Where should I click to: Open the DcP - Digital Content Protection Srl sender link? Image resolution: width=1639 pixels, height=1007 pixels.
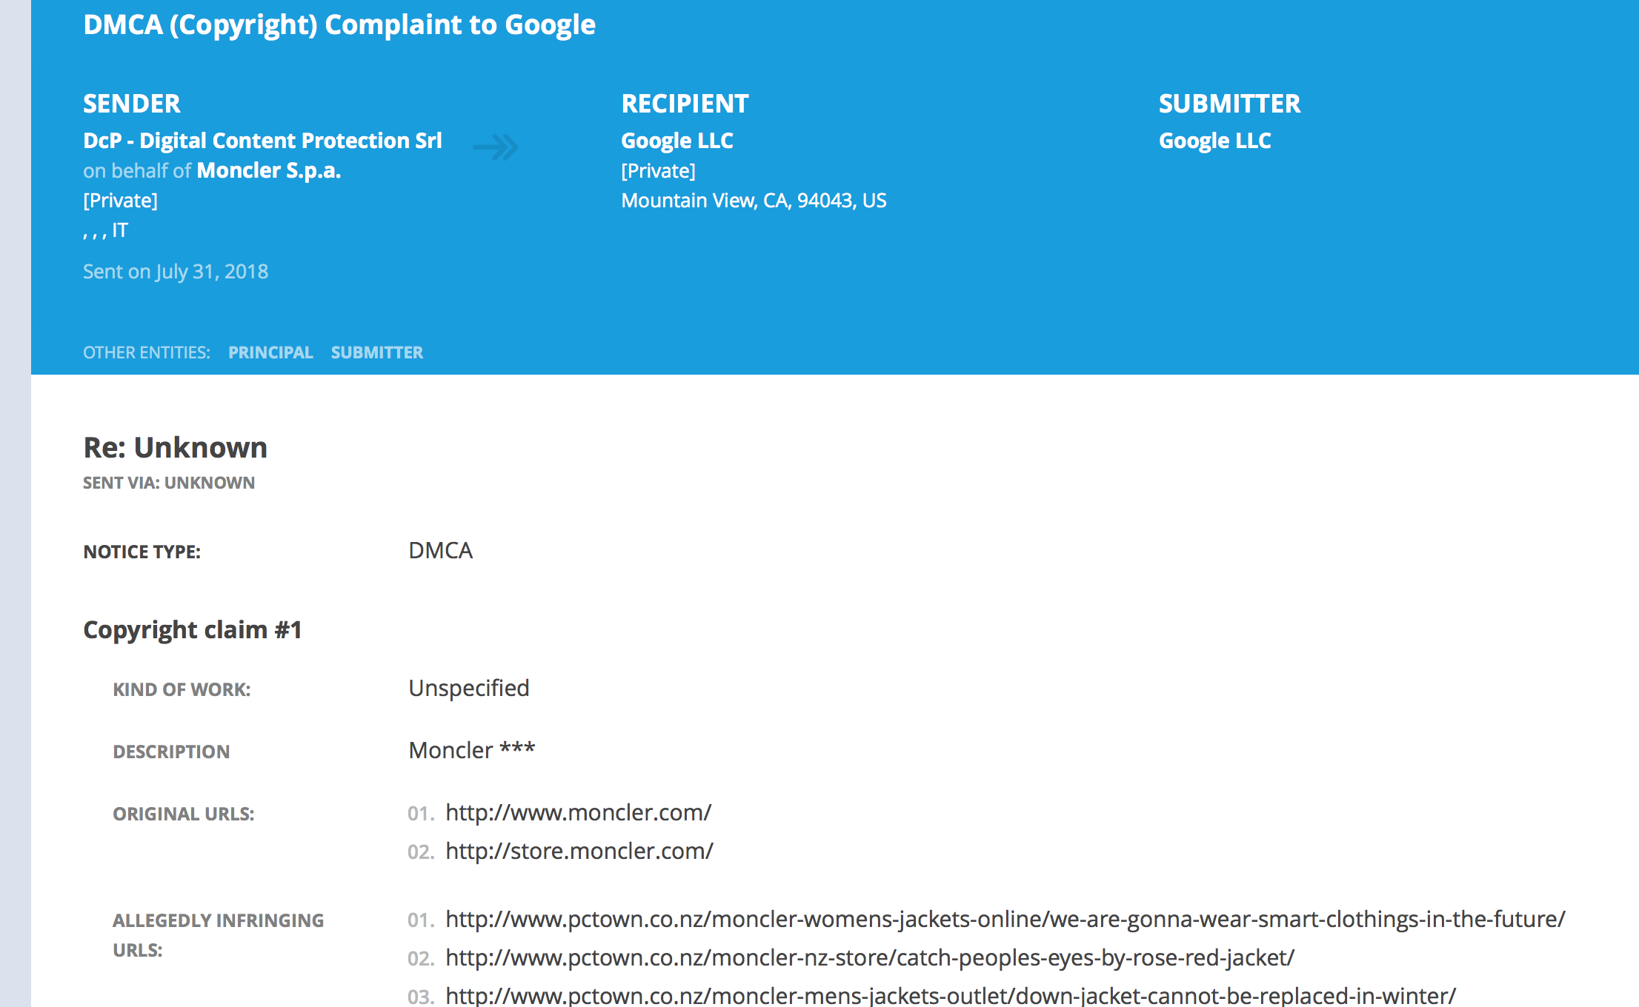click(x=262, y=141)
